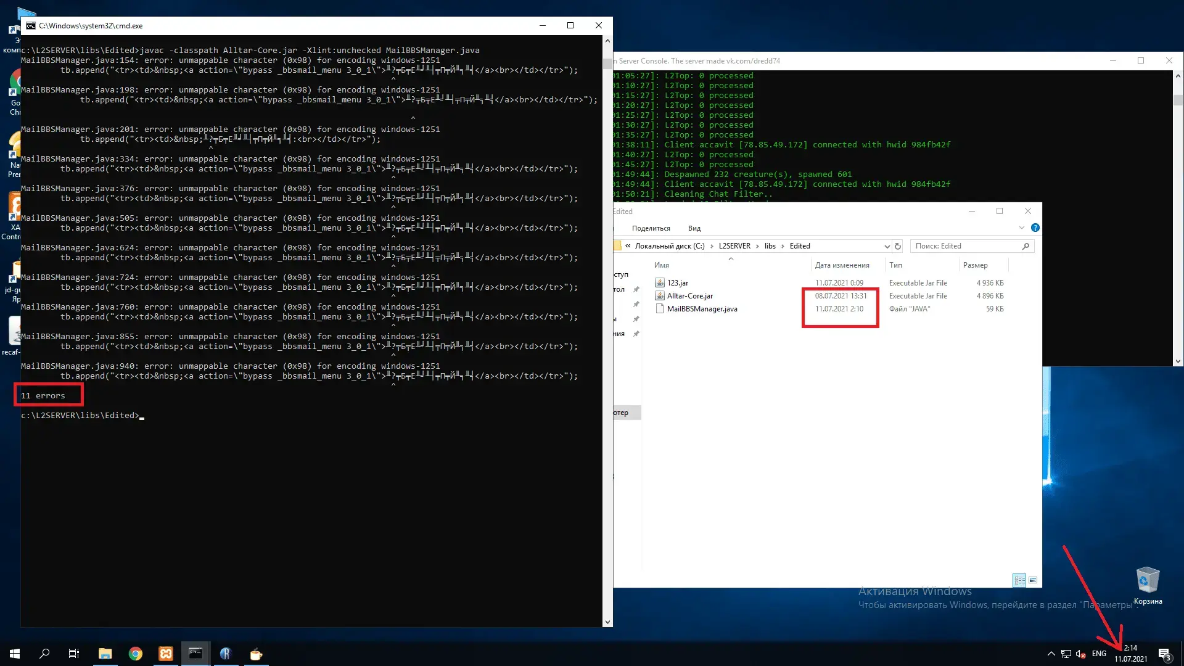Select the Alltar-Core.jar file icon
Screen dimensions: 1184x666
659,296
